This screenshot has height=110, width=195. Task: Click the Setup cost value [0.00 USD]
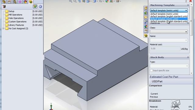(37, 11)
